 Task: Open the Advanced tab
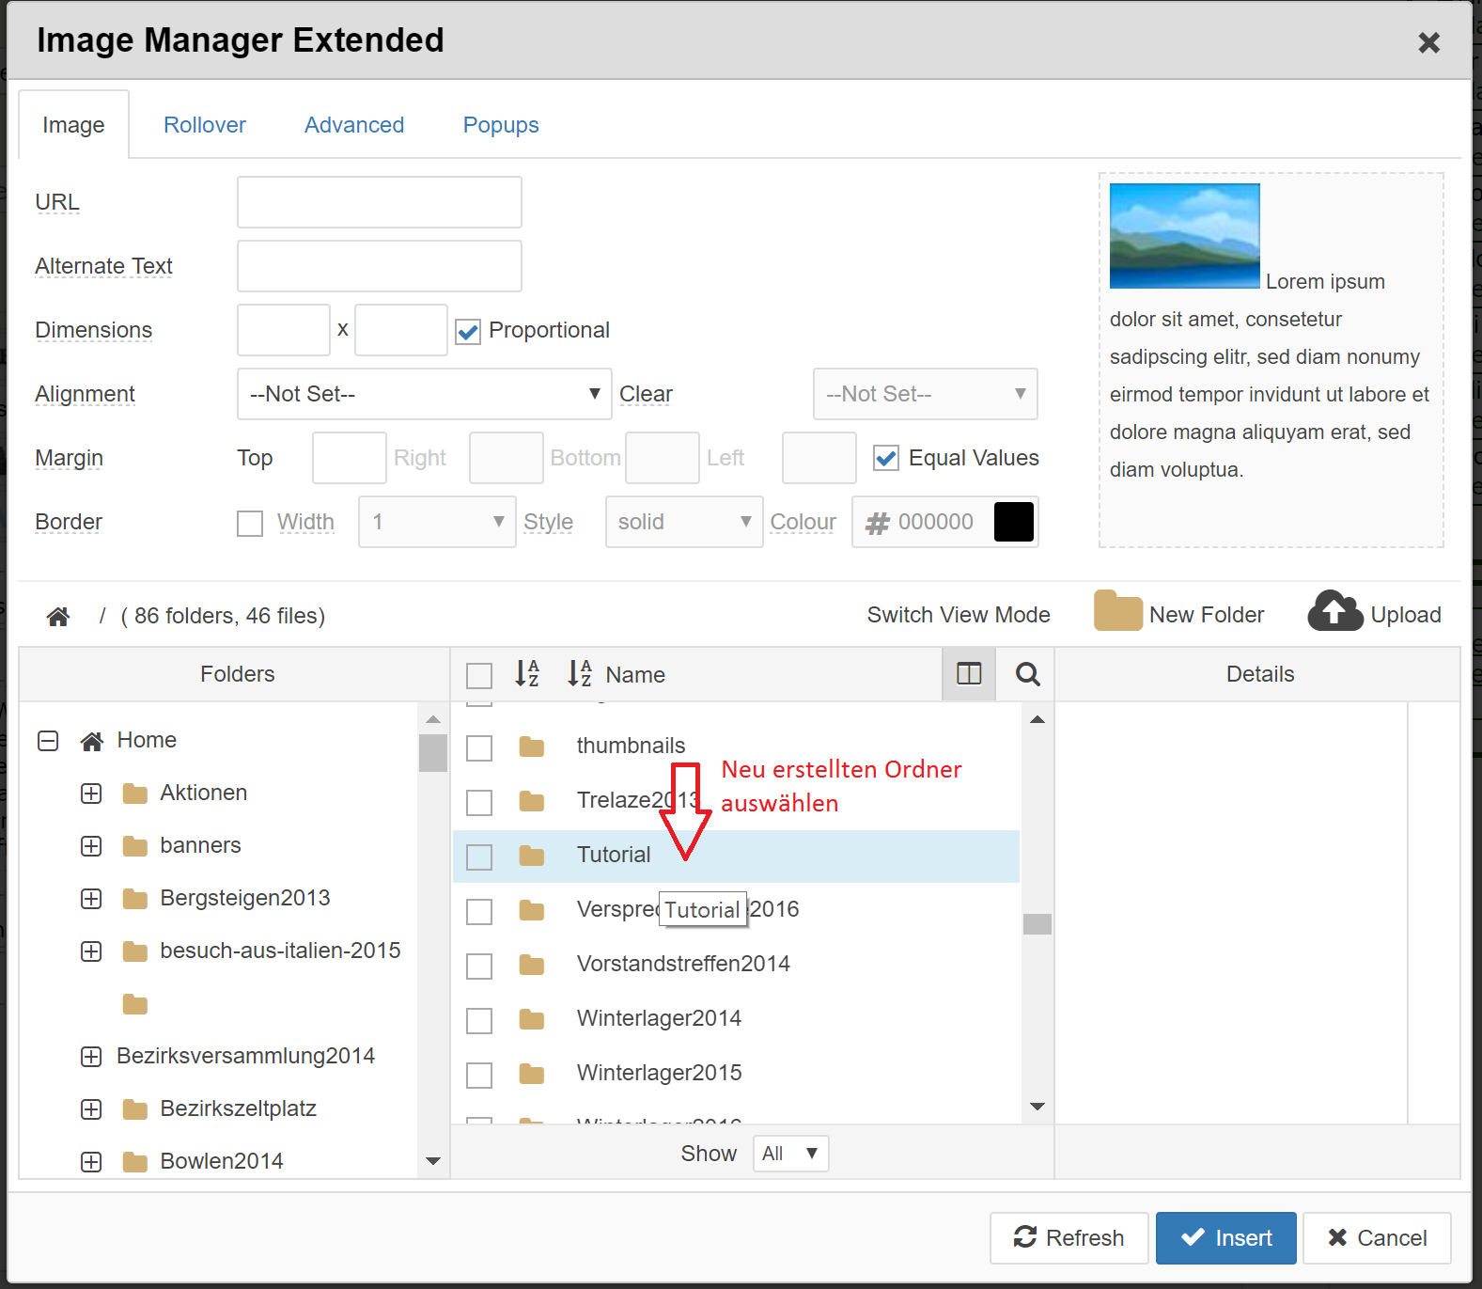[353, 125]
